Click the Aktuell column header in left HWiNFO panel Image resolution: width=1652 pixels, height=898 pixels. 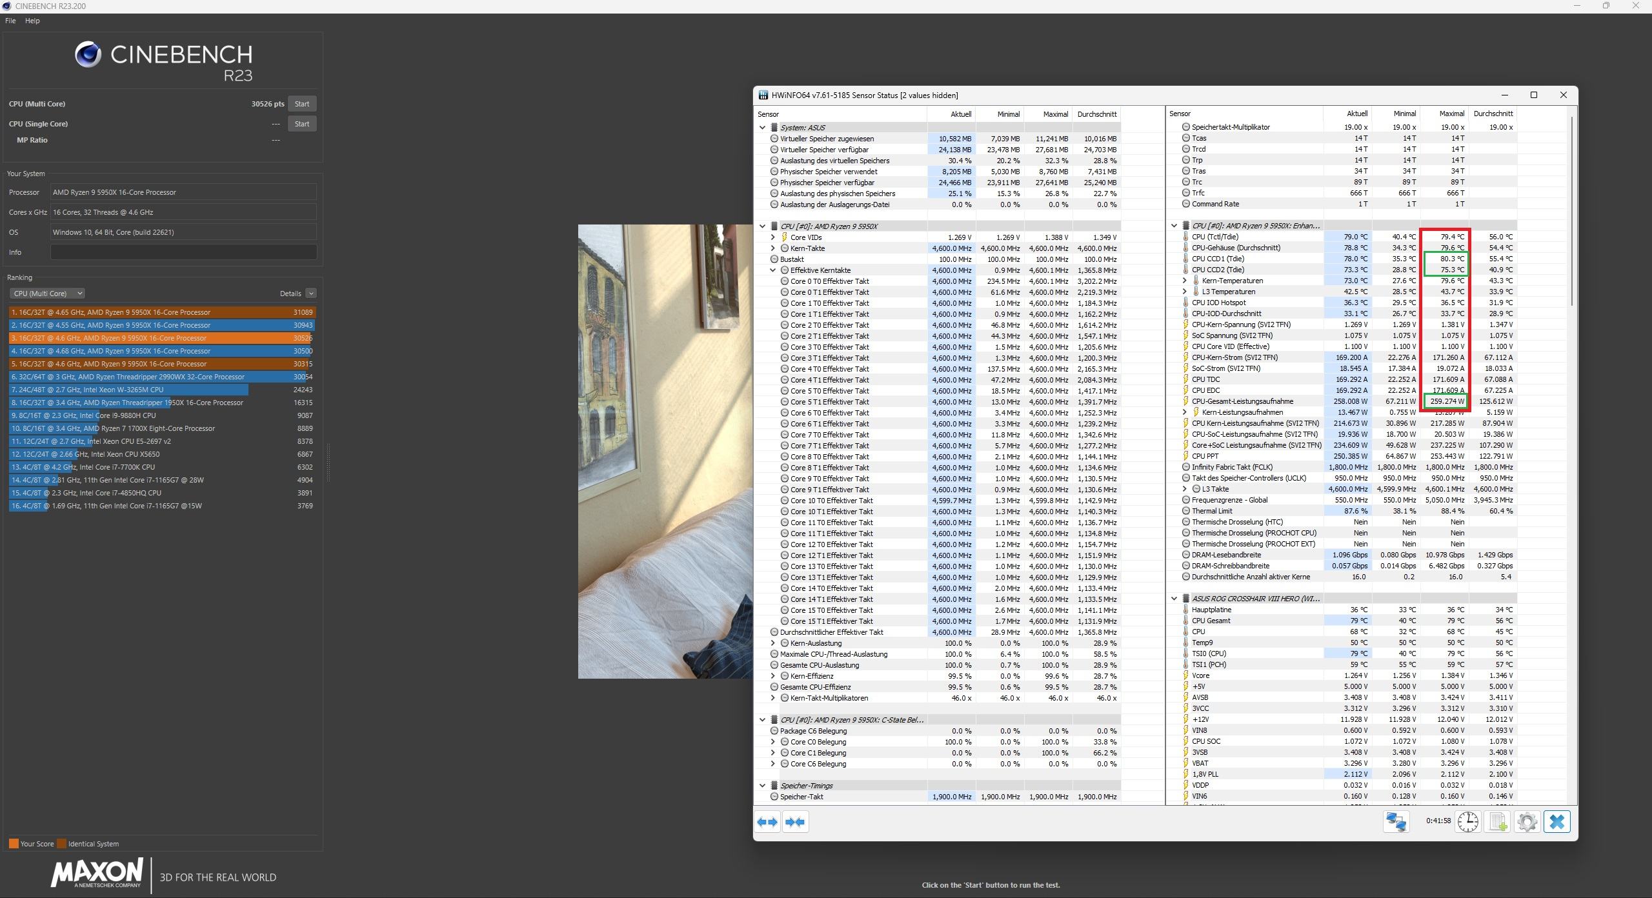click(951, 114)
